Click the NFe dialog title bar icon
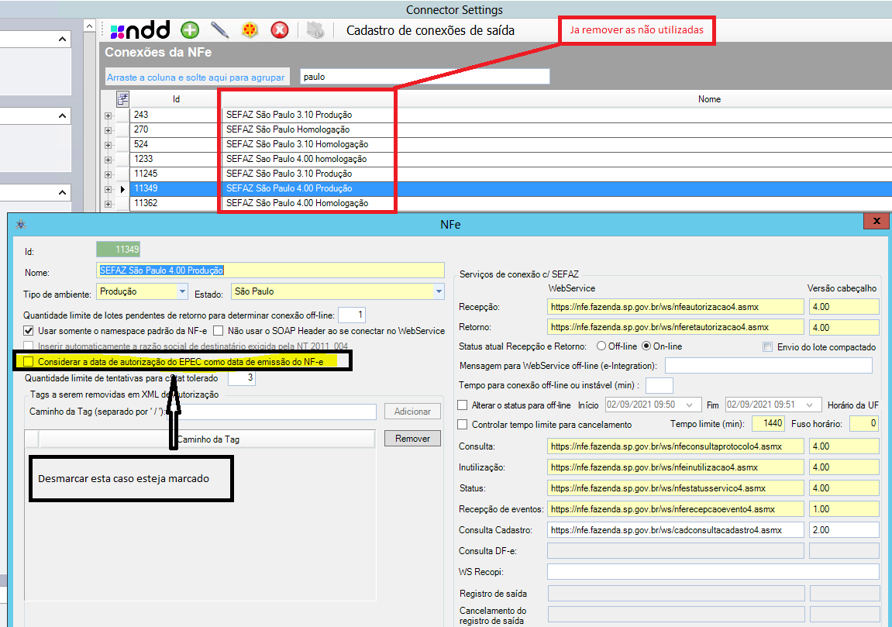This screenshot has height=627, width=892. click(x=21, y=223)
